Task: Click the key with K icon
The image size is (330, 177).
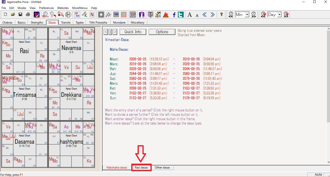Action: [x=85, y=15]
